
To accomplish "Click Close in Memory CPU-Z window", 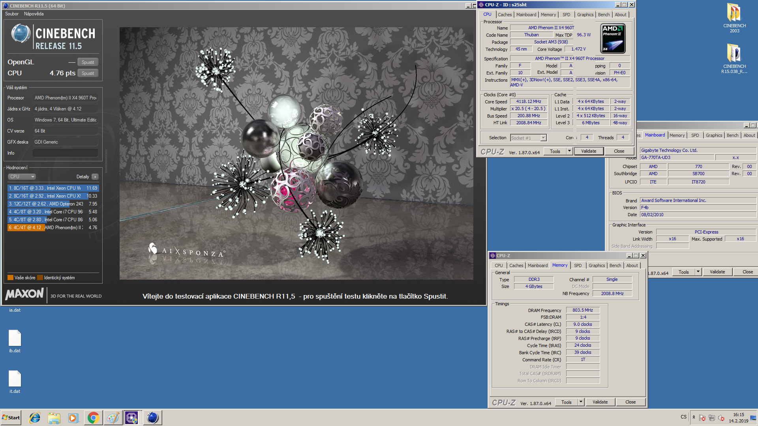I will click(630, 402).
